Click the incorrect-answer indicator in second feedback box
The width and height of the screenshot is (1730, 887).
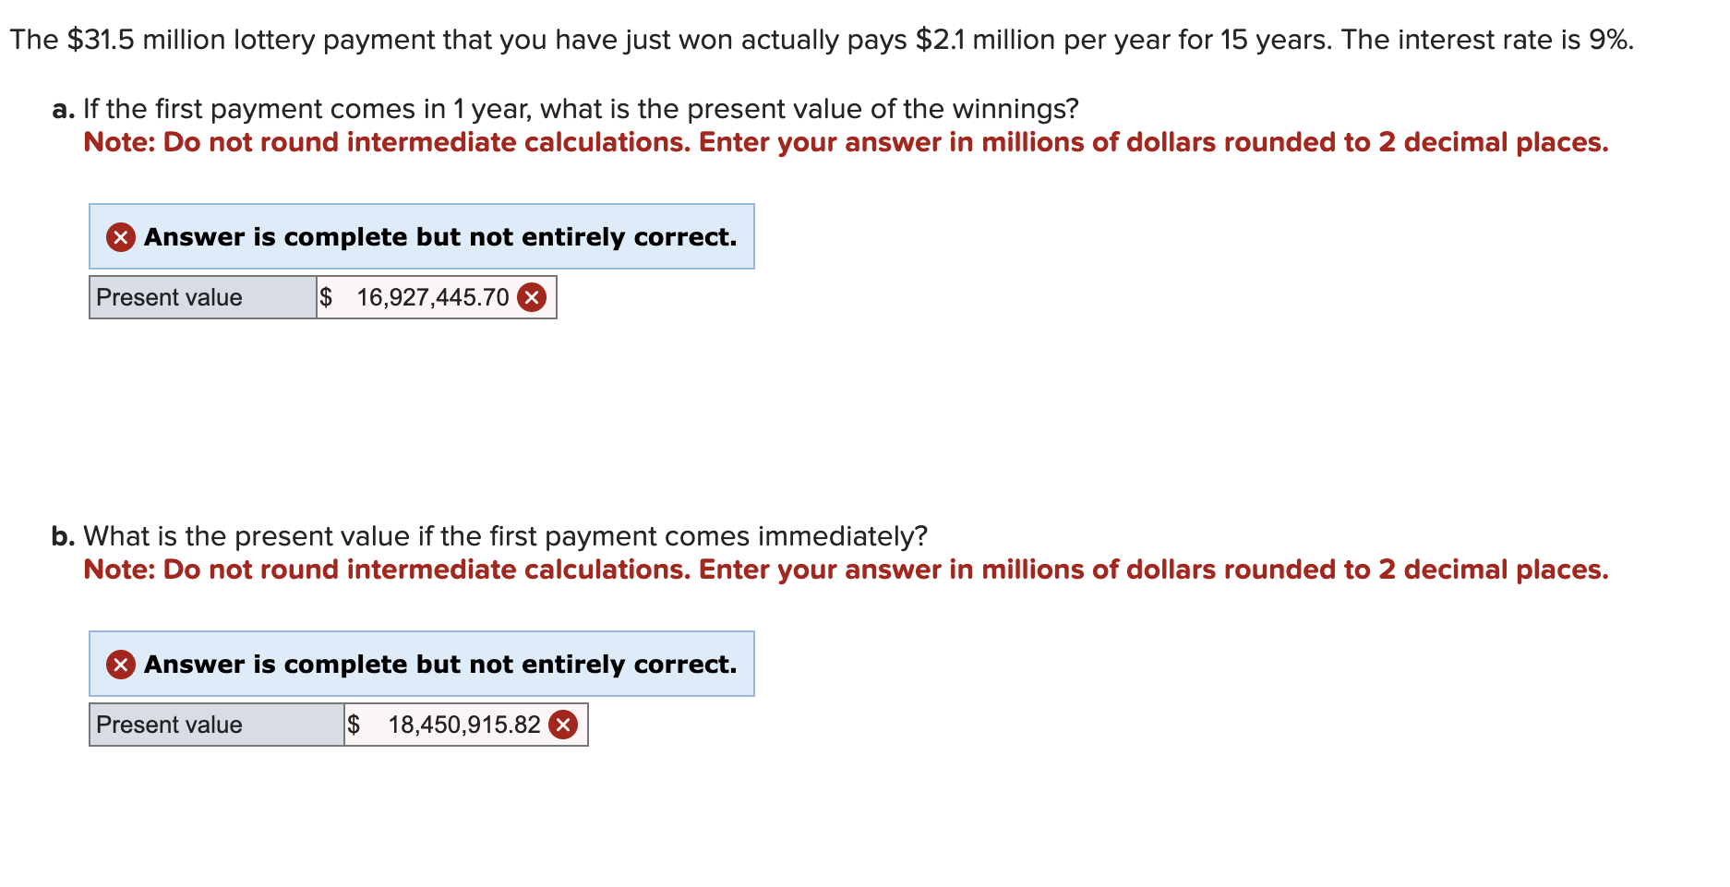pyautogui.click(x=121, y=665)
